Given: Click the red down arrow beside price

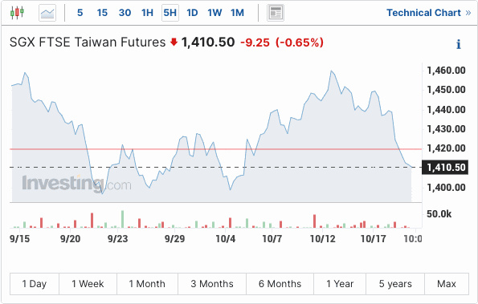Looking at the screenshot, I should click(174, 42).
